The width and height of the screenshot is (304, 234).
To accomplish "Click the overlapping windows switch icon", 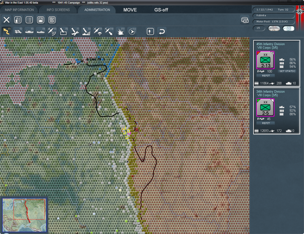I will tap(245, 20).
